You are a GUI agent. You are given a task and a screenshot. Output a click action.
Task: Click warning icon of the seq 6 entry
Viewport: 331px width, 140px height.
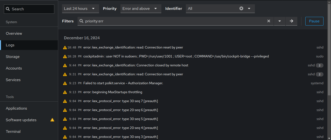[65, 110]
